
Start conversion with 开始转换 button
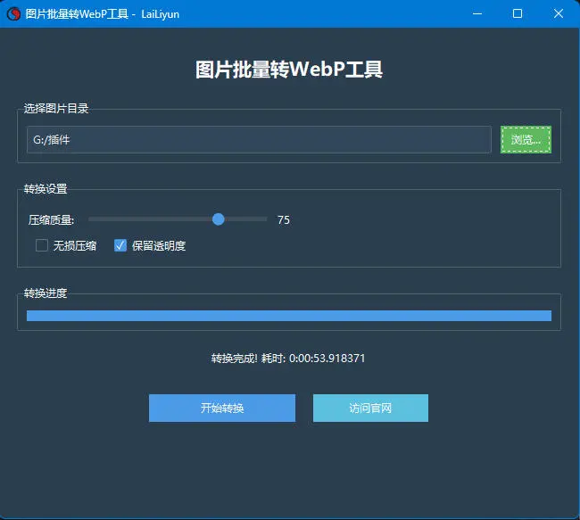(x=222, y=408)
